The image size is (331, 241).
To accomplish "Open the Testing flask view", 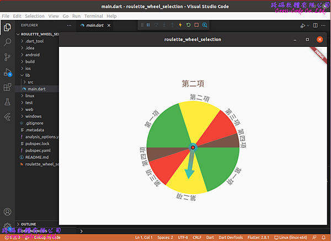I will 7,102.
